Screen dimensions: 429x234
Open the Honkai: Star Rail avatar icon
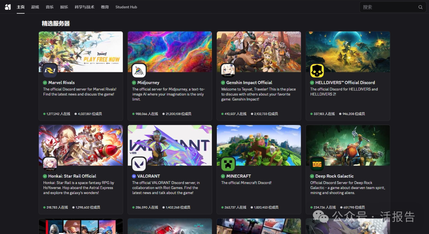[50, 164]
